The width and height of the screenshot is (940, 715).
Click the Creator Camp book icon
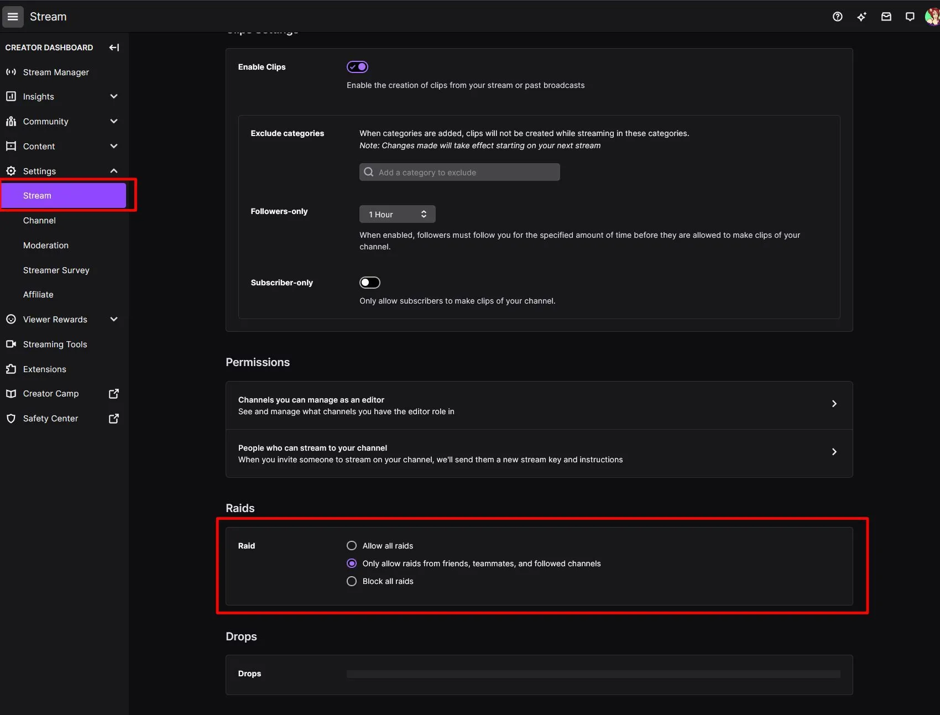tap(11, 394)
